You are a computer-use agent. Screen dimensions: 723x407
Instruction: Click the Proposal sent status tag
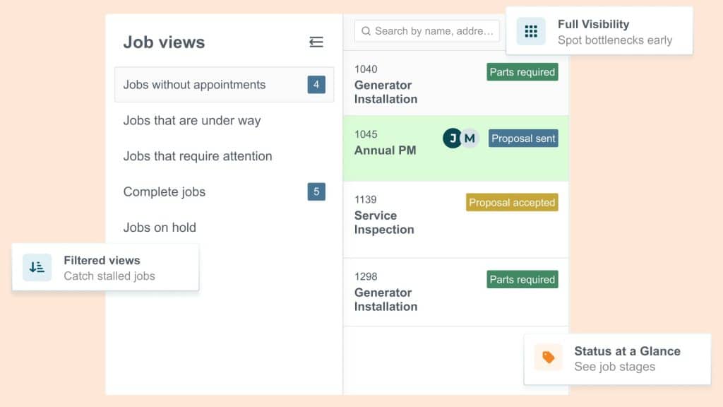pyautogui.click(x=523, y=138)
